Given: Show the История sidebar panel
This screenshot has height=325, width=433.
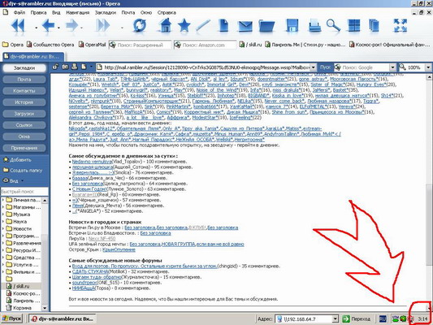Looking at the screenshot, I should [x=24, y=102].
